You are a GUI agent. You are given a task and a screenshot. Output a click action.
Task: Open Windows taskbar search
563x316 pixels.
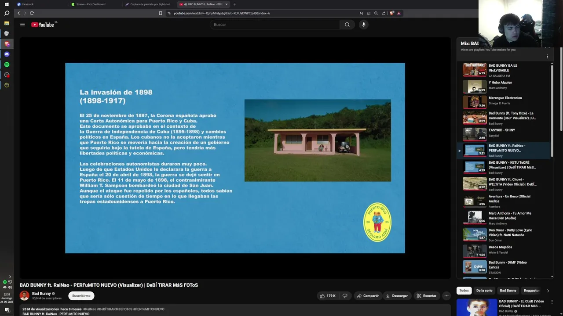[7, 13]
